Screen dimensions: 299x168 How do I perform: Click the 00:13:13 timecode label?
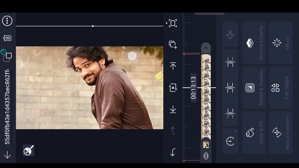pos(193,88)
